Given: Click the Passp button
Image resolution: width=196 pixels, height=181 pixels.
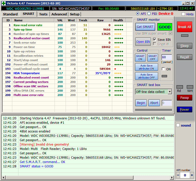Looking at the screenshot, I should click(x=184, y=98).
